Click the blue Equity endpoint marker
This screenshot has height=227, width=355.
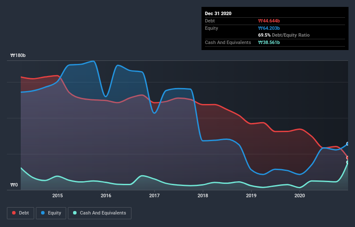(x=348, y=144)
